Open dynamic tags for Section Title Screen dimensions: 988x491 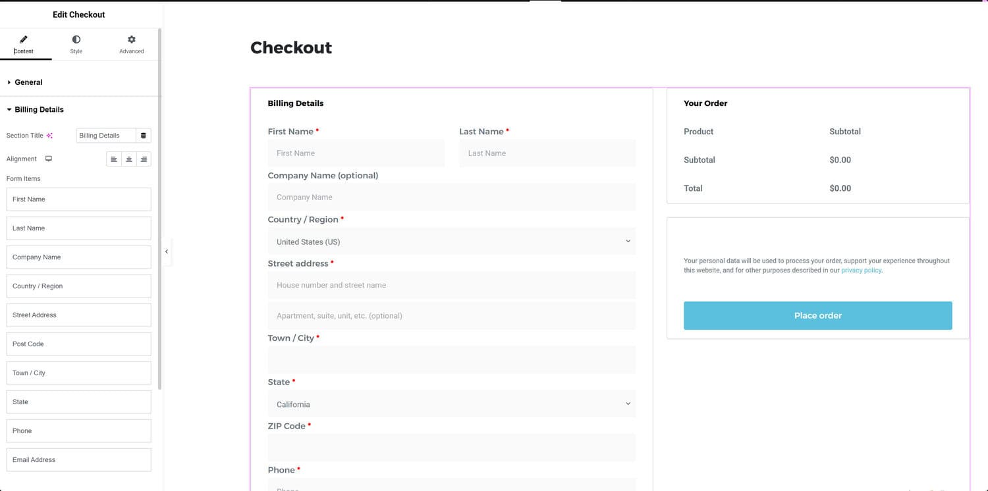(x=144, y=136)
